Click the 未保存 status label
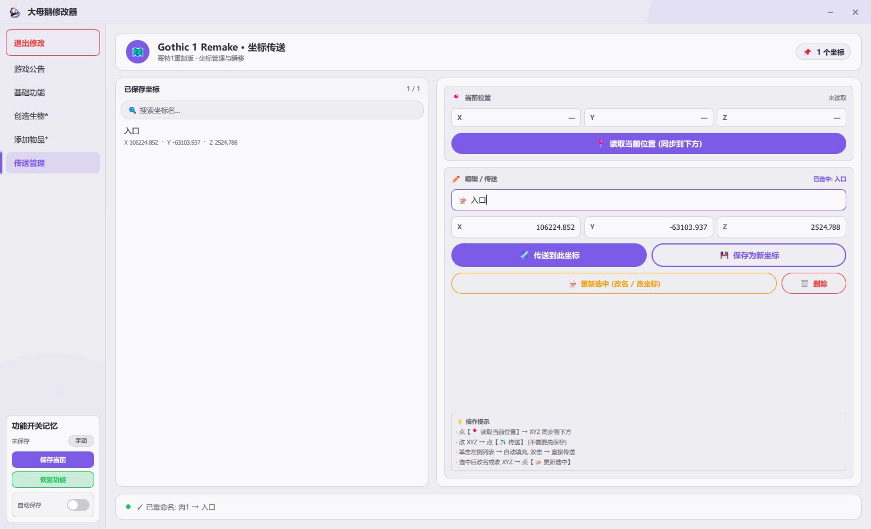 coord(21,441)
